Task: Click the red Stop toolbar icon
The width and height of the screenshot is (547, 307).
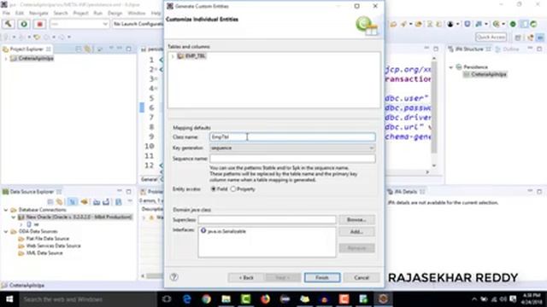Action: click(39, 24)
